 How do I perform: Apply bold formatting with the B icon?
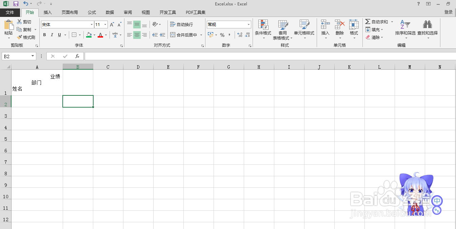click(44, 35)
